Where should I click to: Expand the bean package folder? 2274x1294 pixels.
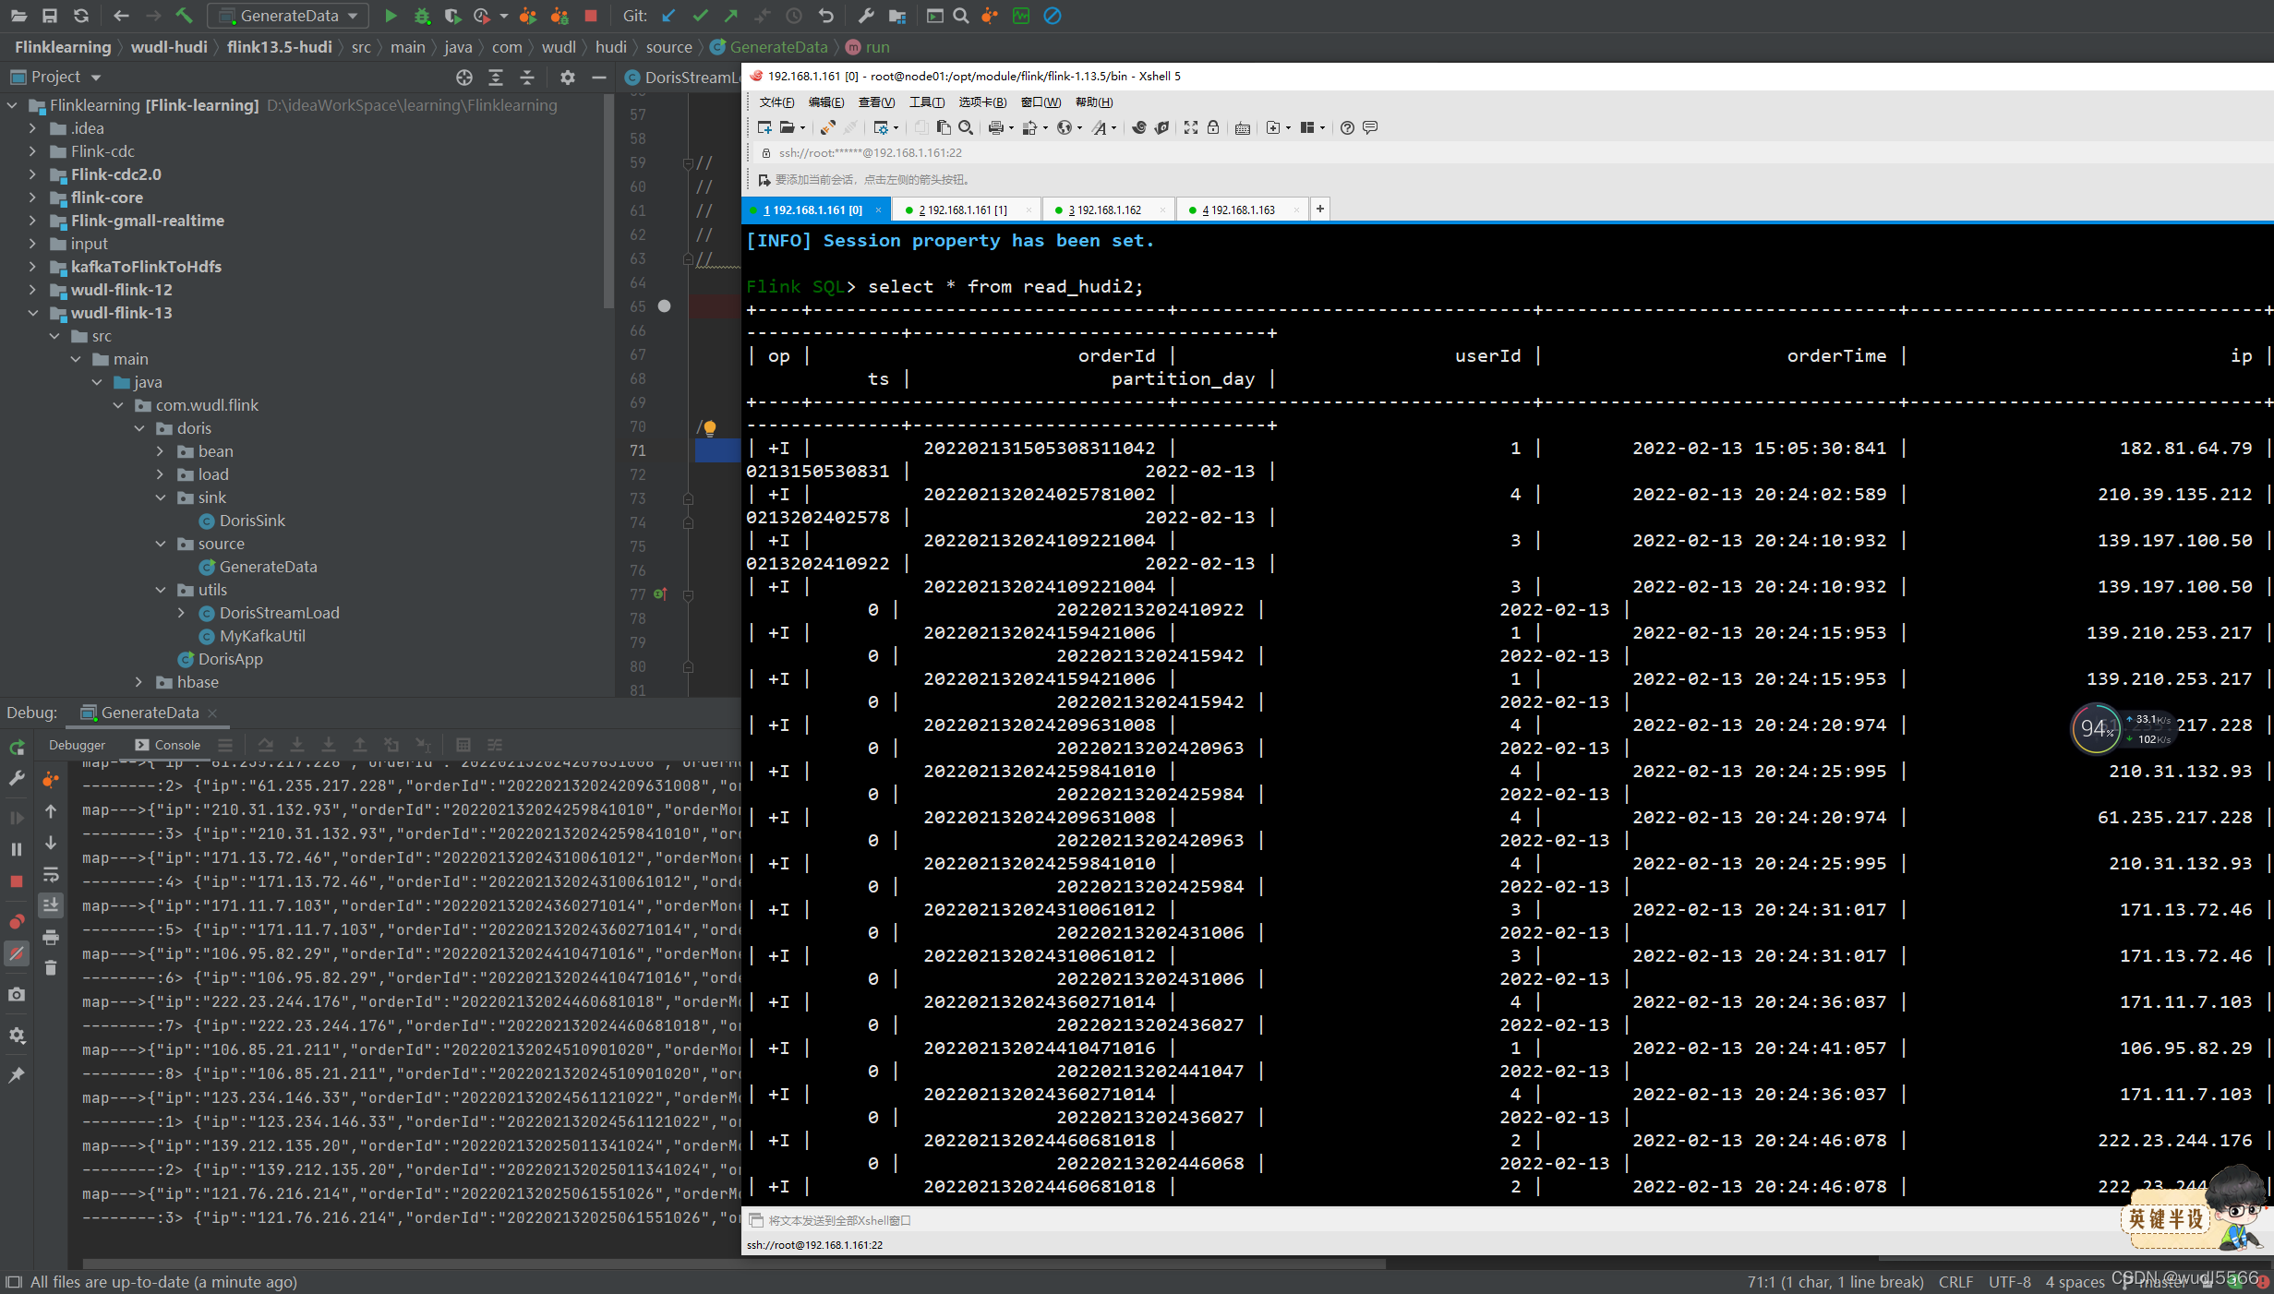tap(161, 451)
